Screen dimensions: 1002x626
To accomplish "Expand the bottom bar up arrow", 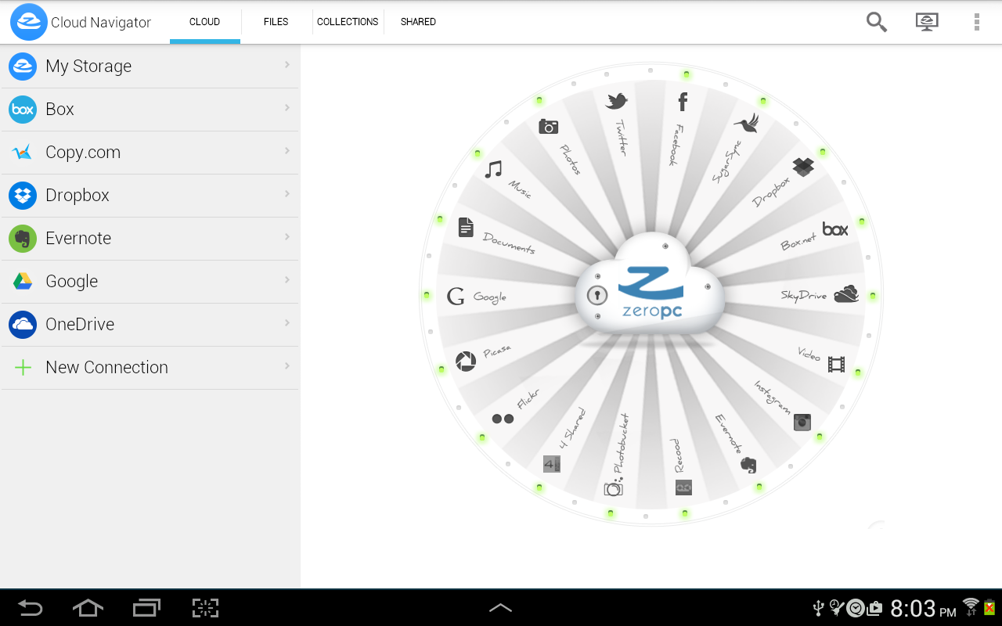I will click(x=500, y=608).
